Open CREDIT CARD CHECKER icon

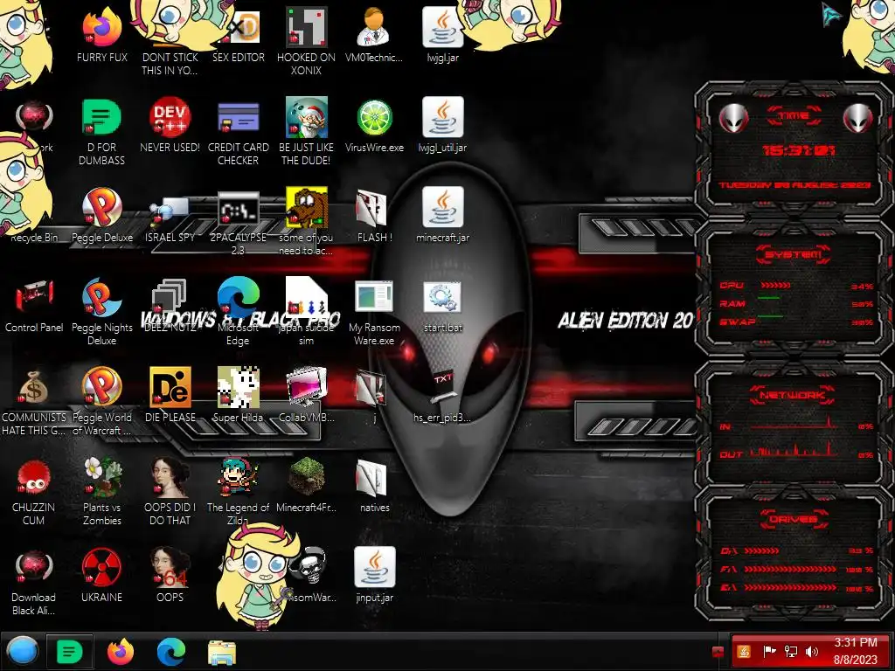(x=238, y=118)
